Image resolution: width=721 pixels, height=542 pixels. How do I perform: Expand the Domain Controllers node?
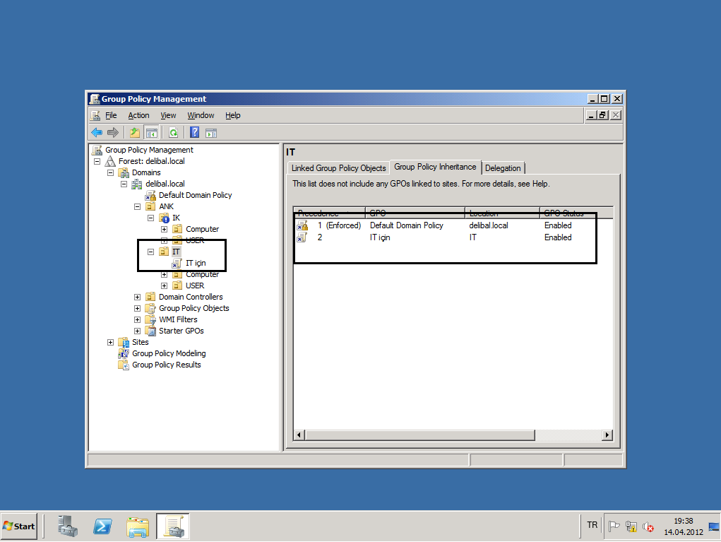pos(138,297)
